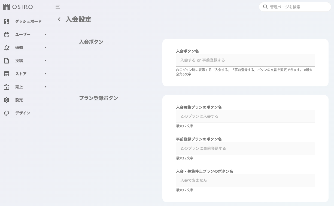Click the 入会設定 page title
The image size is (334, 206).
[x=78, y=19]
